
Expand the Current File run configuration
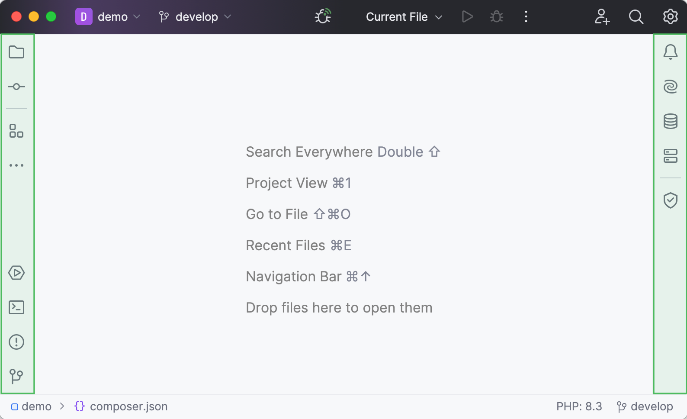tap(404, 17)
